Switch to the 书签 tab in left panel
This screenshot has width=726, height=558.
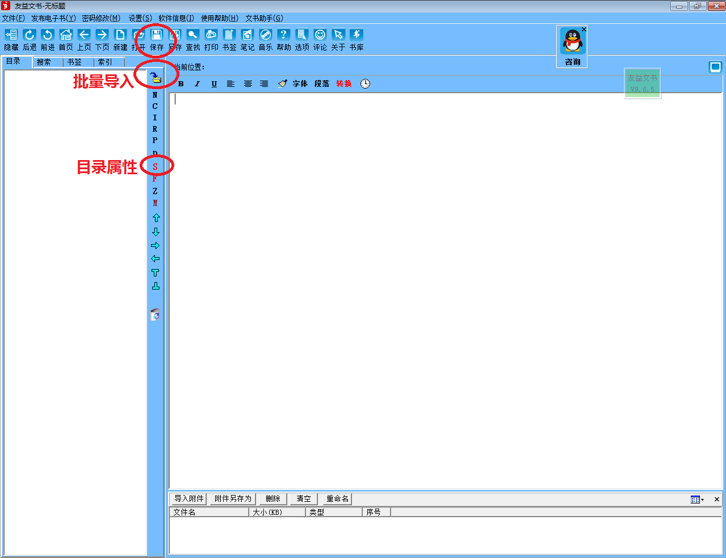pyautogui.click(x=78, y=62)
